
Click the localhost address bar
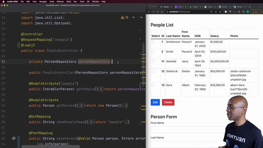(188, 12)
